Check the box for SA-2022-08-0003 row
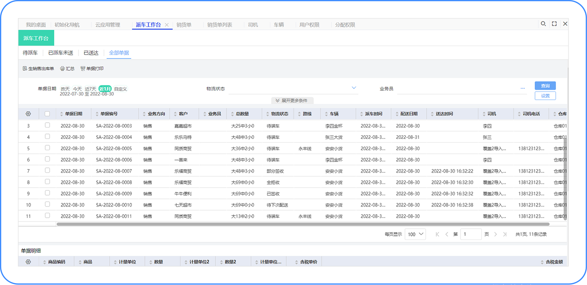 click(47, 125)
